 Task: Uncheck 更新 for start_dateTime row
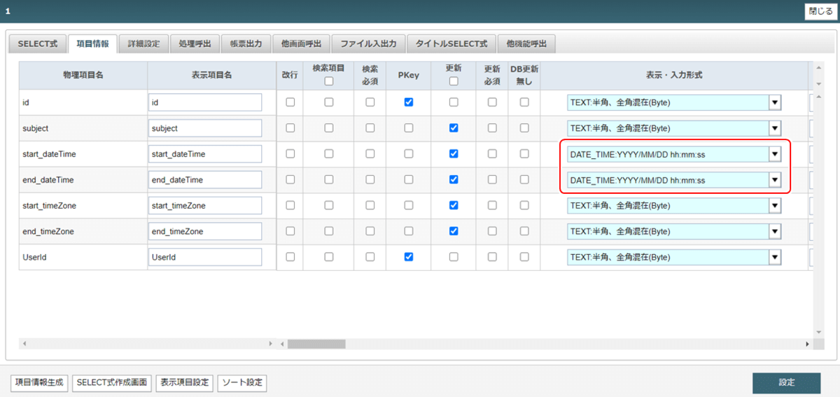click(x=454, y=153)
